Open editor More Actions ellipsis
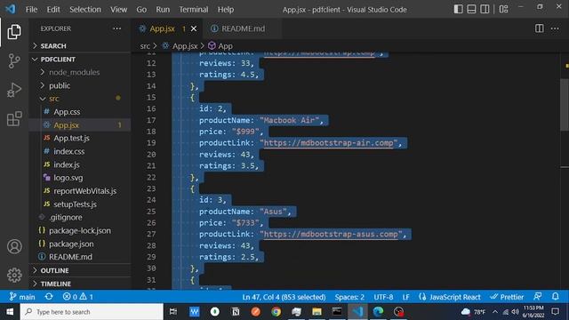The image size is (569, 320). 555,28
